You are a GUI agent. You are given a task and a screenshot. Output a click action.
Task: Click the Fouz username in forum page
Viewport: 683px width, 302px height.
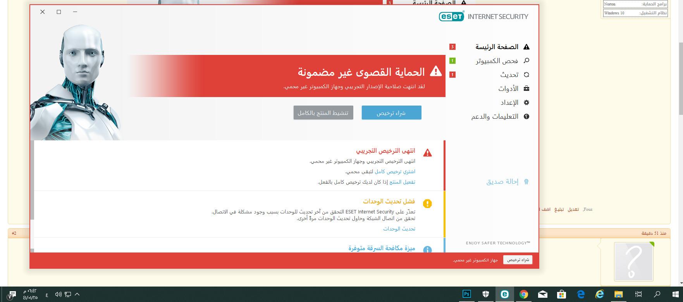[x=588, y=209]
